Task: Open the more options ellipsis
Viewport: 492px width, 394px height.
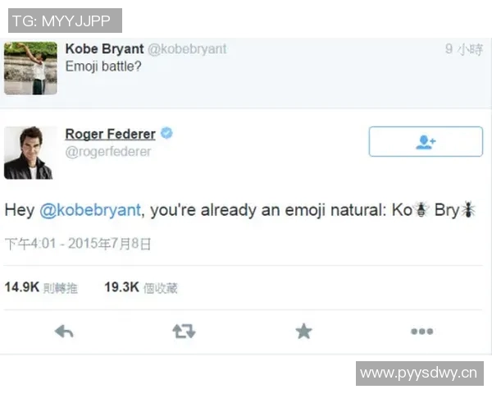Action: click(421, 332)
